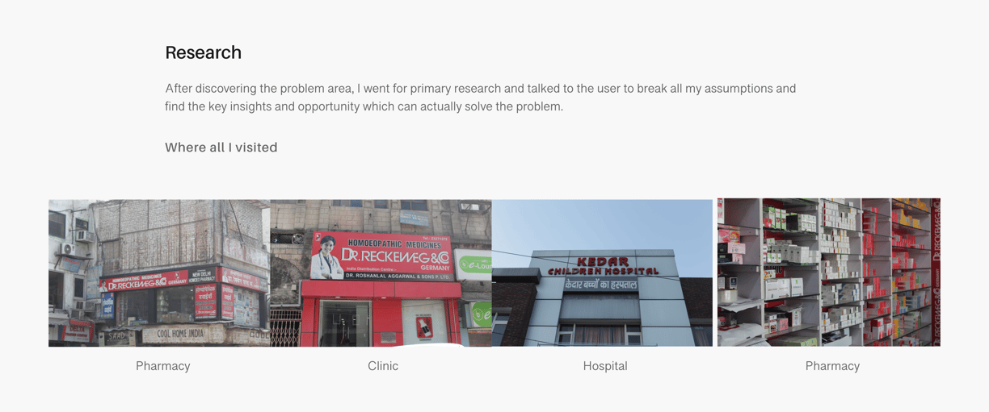
Task: Click the Homoeopathic Medicines text on red sign
Action: [393, 244]
